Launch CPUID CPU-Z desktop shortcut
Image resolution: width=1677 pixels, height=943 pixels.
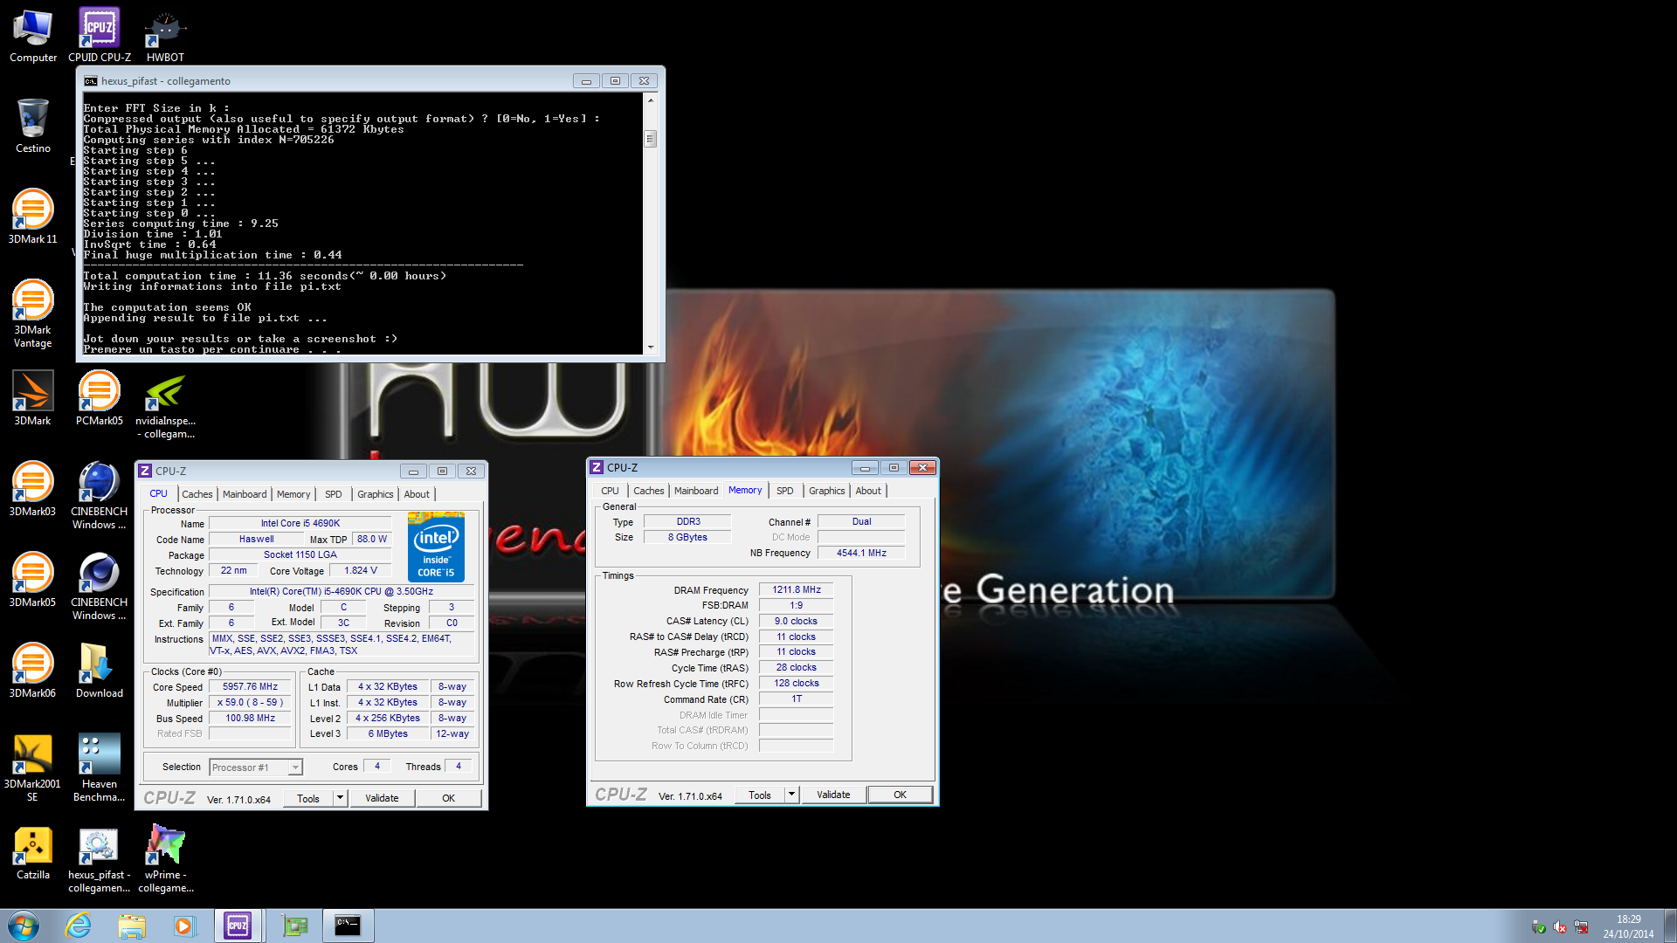click(100, 36)
